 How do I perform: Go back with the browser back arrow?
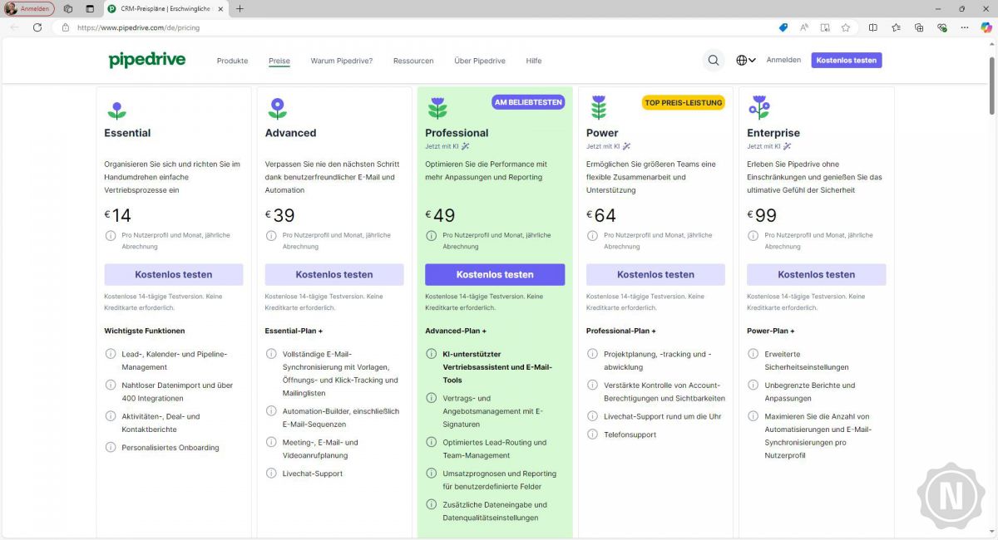[x=14, y=27]
